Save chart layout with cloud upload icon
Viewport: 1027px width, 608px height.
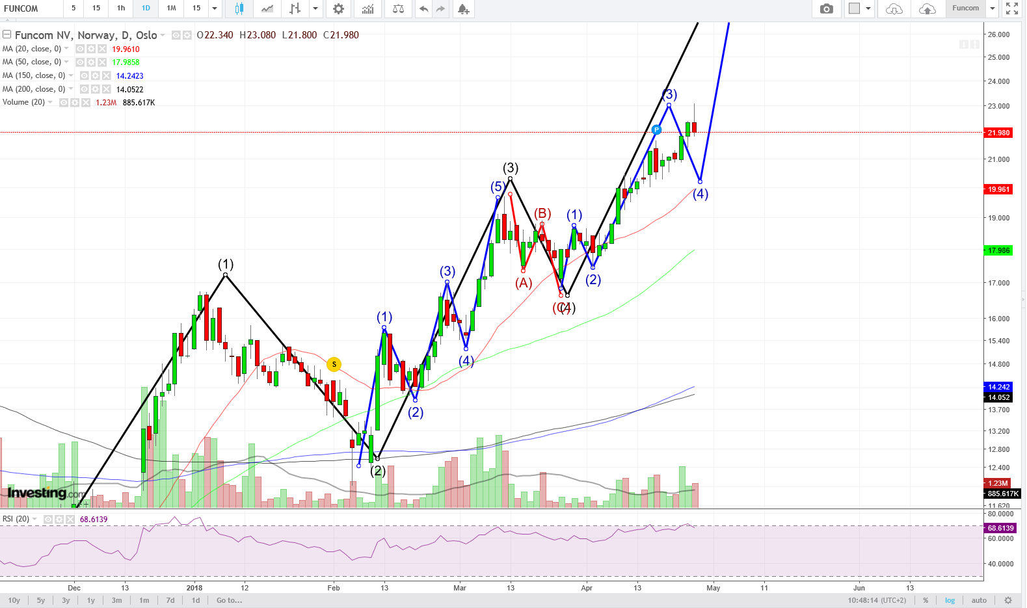[927, 8]
